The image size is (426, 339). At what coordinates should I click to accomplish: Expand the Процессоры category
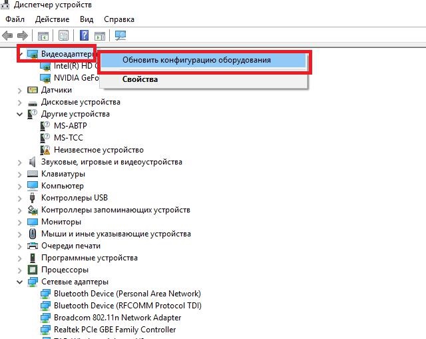point(19,270)
